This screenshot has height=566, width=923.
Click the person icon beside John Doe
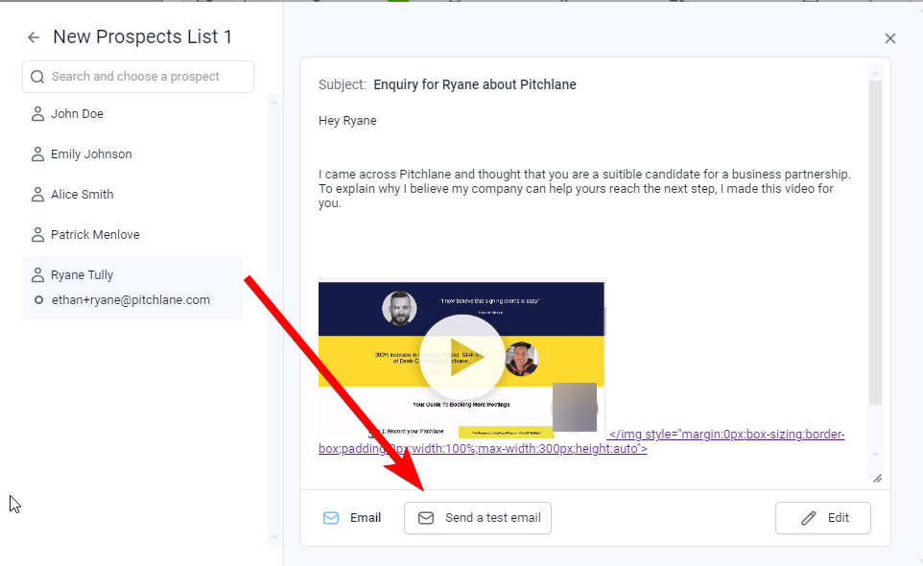(37, 113)
